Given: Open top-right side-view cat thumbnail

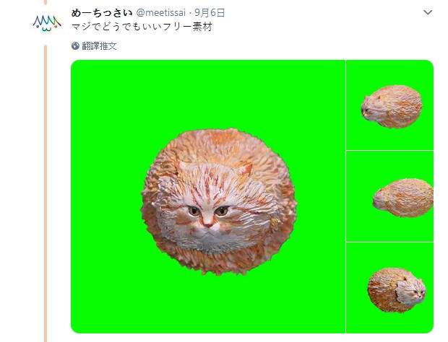Looking at the screenshot, I should [x=389, y=105].
